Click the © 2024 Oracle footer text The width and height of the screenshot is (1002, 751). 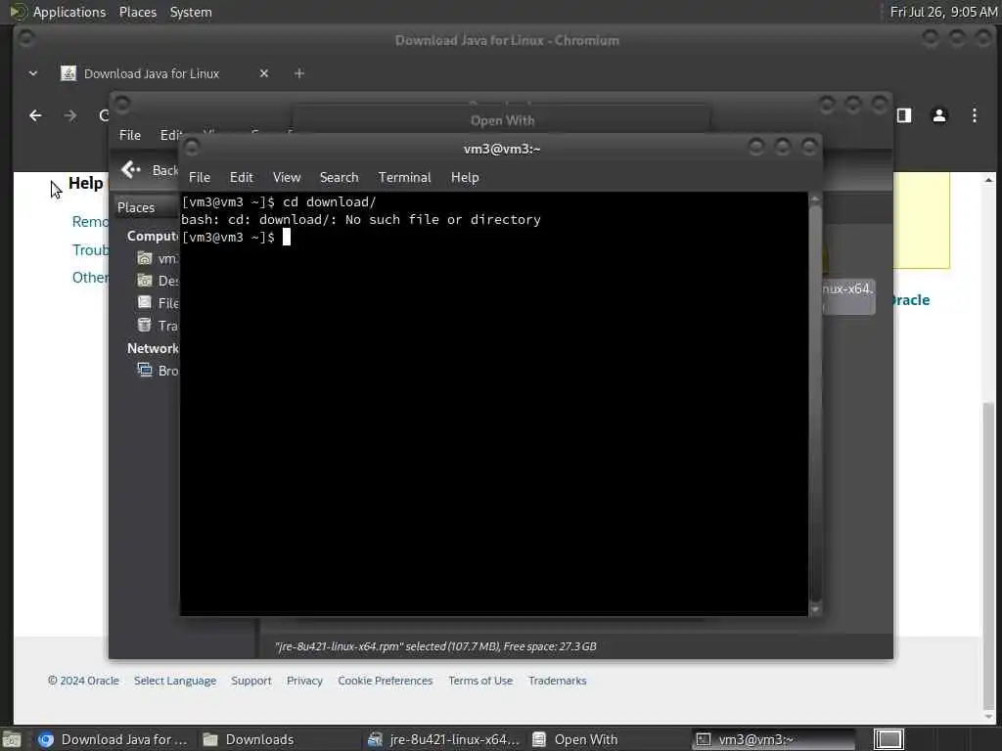83,681
